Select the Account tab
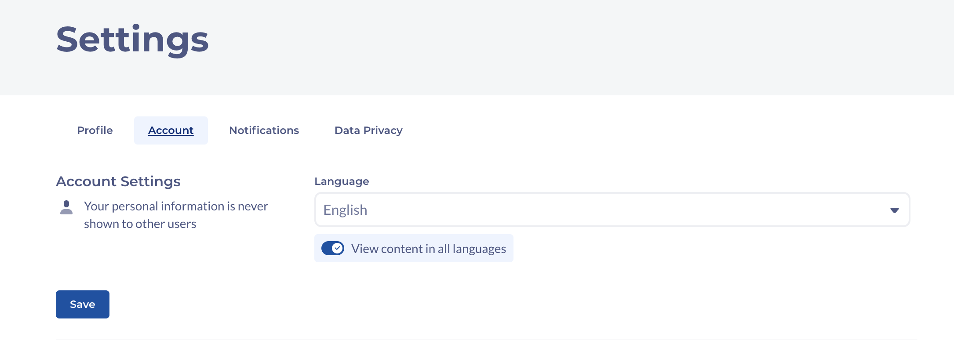The image size is (954, 340). [x=171, y=130]
